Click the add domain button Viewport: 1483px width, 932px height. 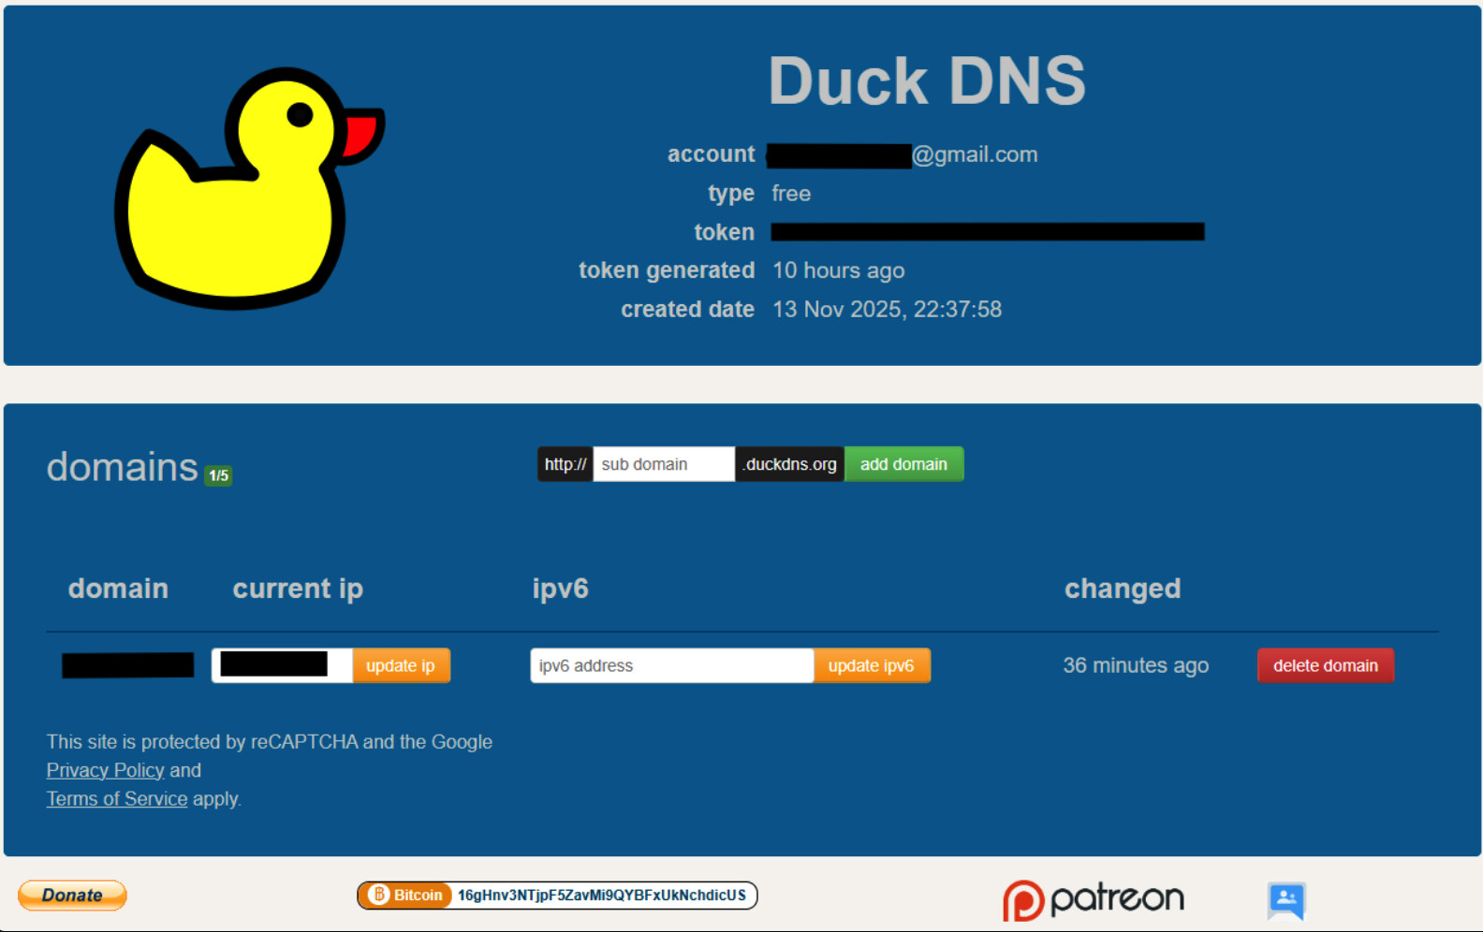pos(903,464)
